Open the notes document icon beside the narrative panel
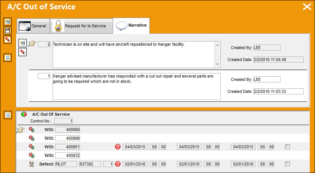This screenshot has width=315, height=173. pos(8,58)
